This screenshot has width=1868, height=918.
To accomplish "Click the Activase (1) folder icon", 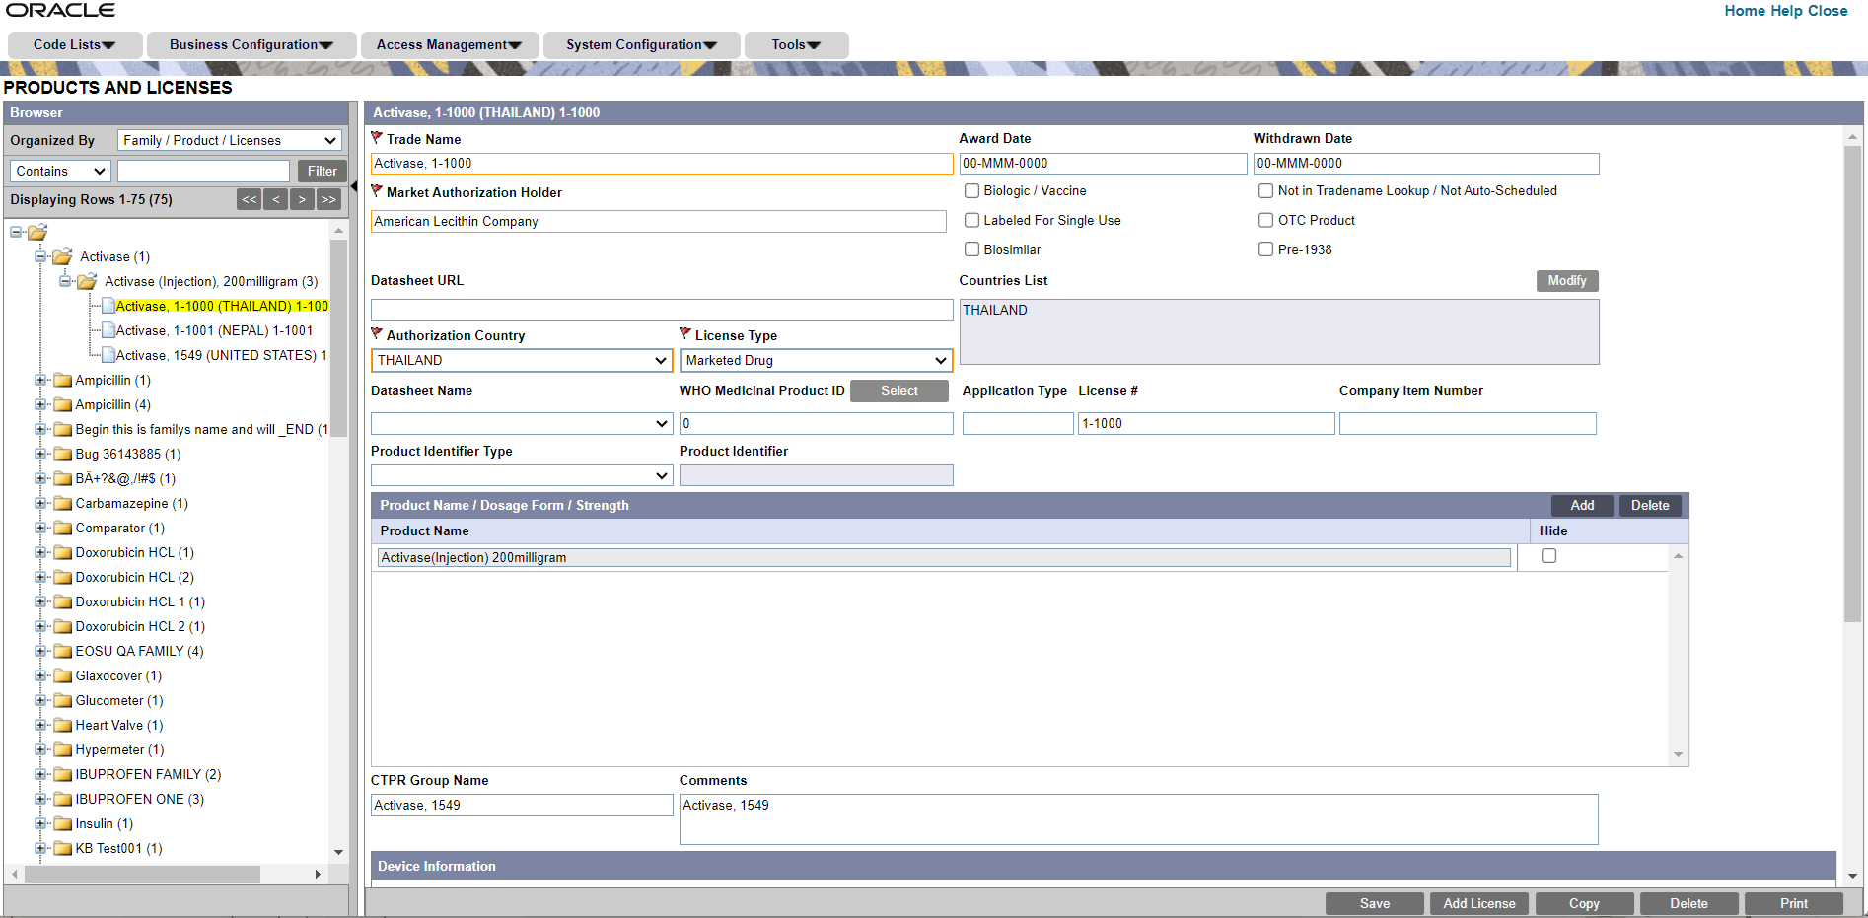I will point(62,256).
